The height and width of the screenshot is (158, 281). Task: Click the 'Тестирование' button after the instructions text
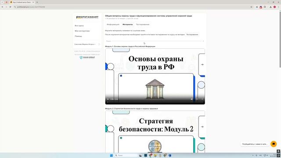tap(192, 35)
